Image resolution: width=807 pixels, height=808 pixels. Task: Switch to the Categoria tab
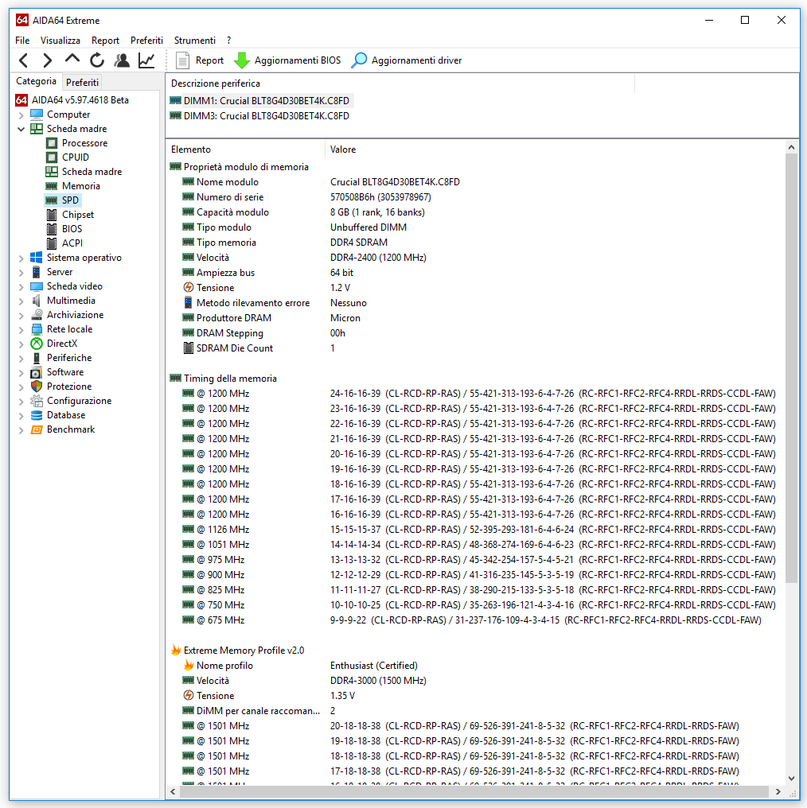(x=36, y=81)
